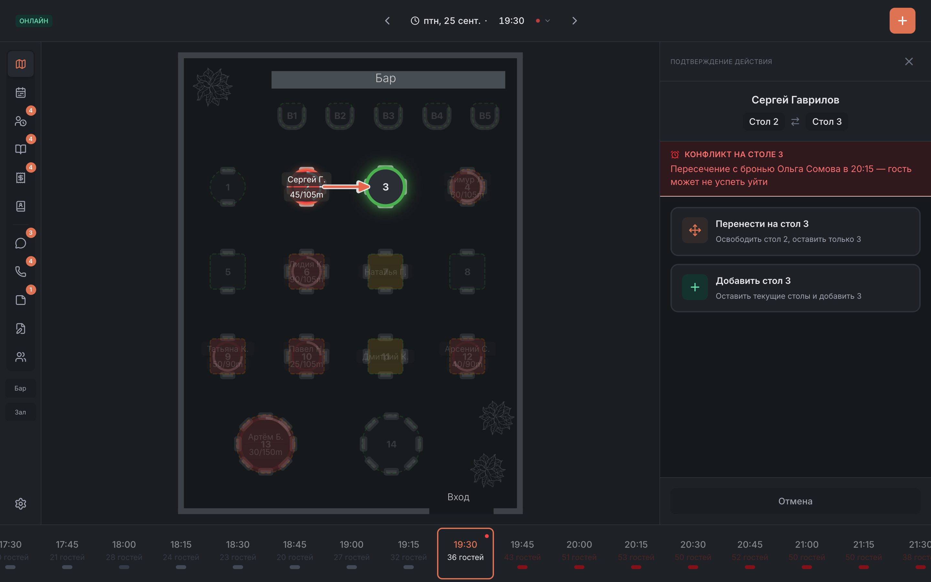This screenshot has width=931, height=582.
Task: Select empty table 8 on floor plan
Action: [x=467, y=272]
